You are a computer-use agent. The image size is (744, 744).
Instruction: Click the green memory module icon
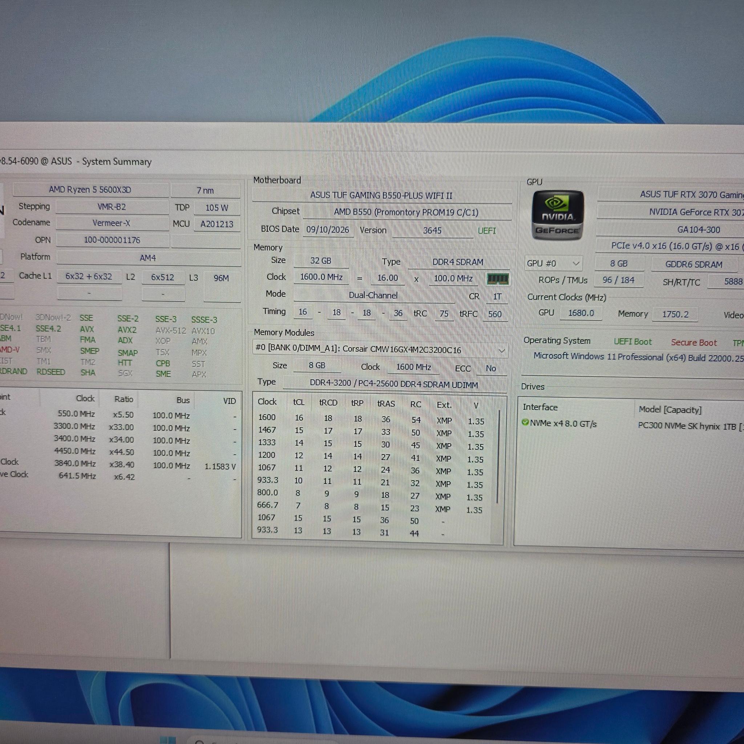tap(498, 279)
